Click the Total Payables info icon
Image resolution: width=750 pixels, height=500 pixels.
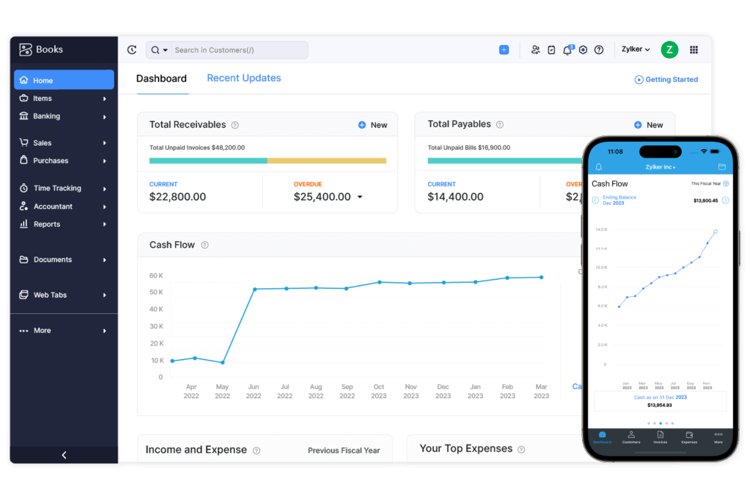pos(500,125)
